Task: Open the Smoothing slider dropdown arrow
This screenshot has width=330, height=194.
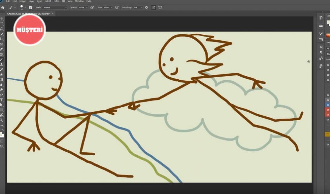Action: coord(142,8)
